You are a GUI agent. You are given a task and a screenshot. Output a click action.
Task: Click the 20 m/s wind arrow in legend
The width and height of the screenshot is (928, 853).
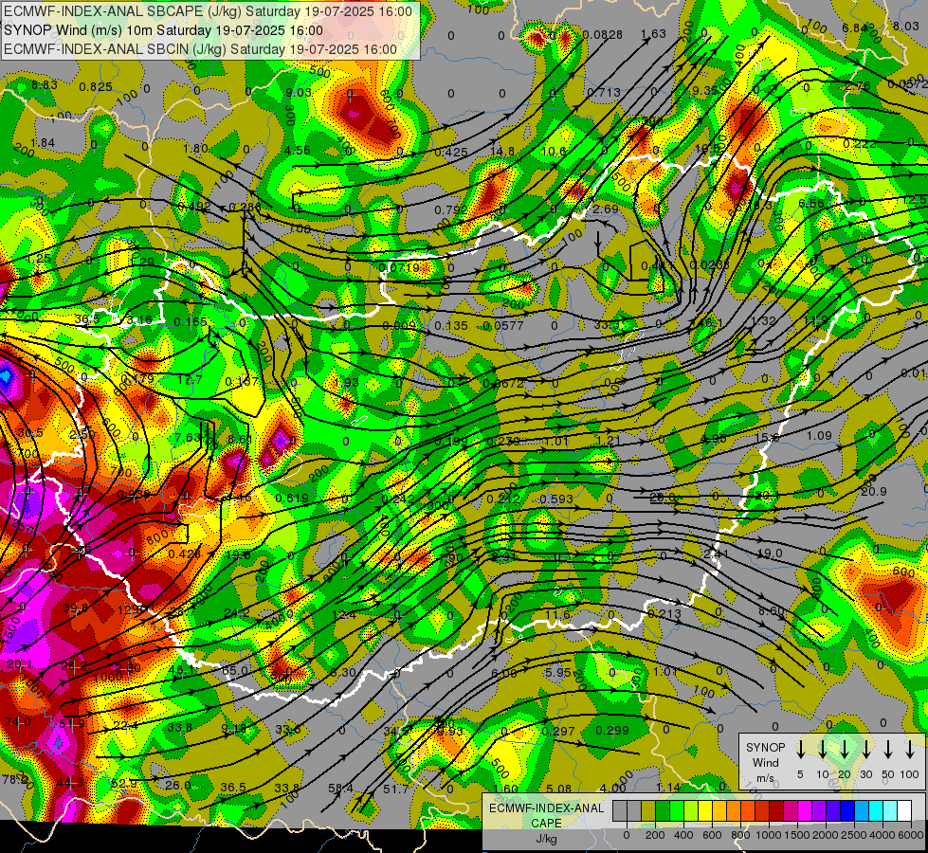[x=845, y=750]
